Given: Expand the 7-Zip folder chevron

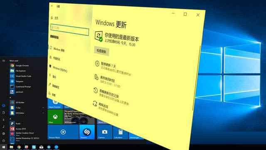Looking at the screenshot, I should point(43,107).
